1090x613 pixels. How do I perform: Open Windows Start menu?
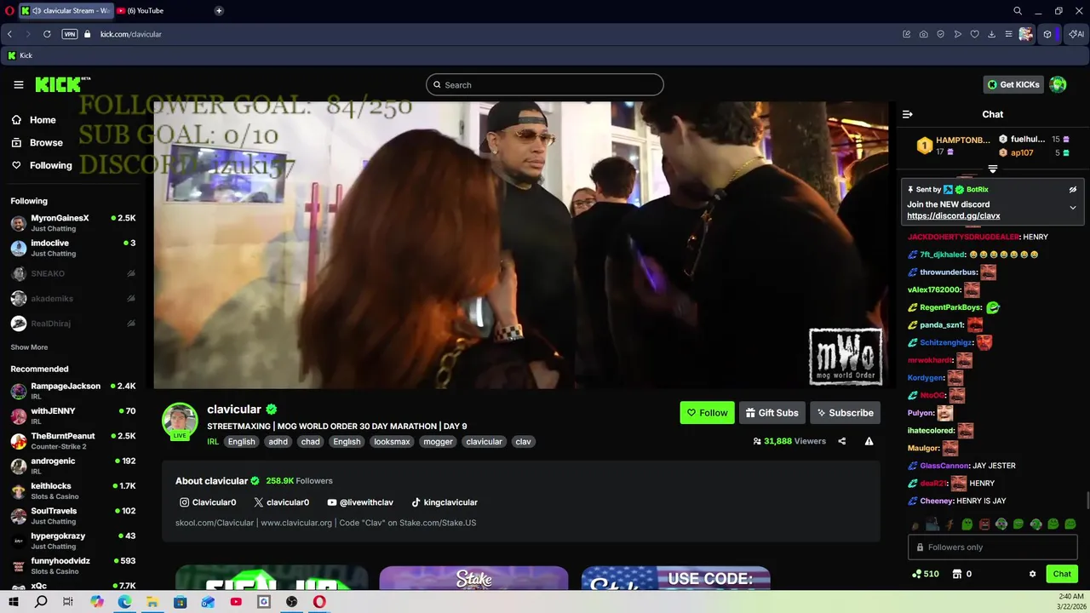(14, 602)
